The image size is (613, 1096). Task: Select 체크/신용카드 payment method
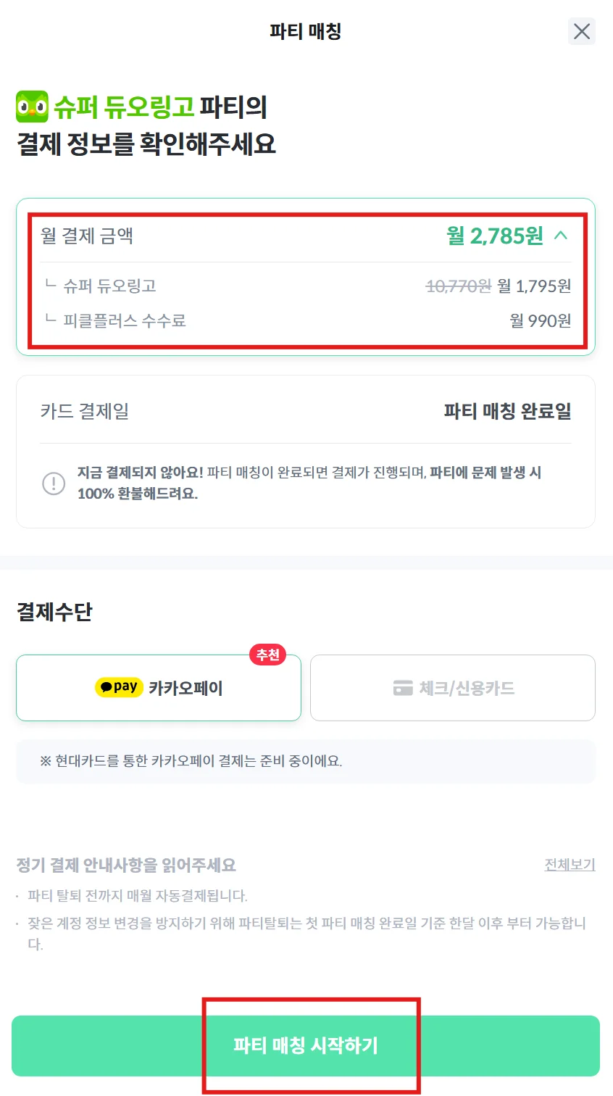coord(452,688)
